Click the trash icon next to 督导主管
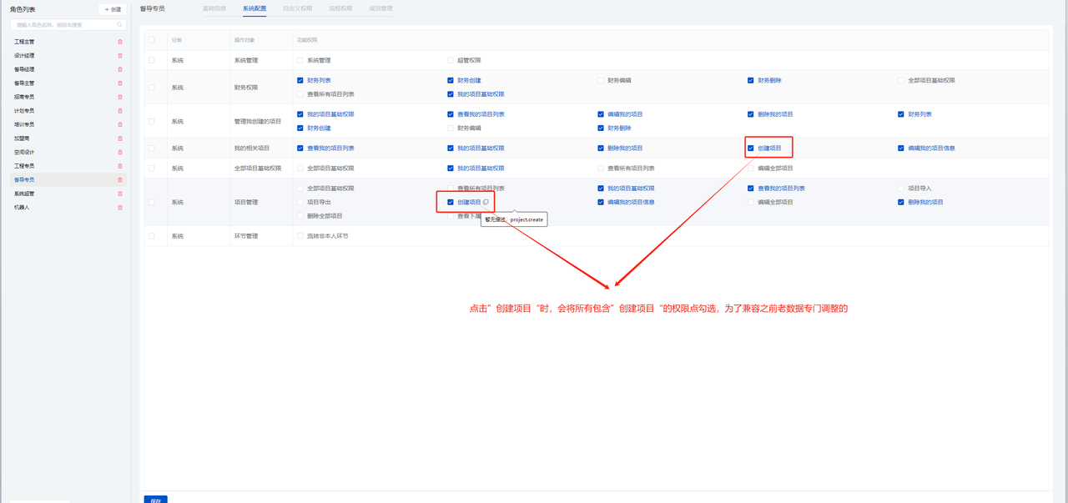Viewport: 1068px width, 503px height. (120, 83)
